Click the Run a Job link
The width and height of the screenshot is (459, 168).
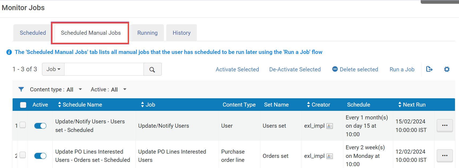coord(402,69)
